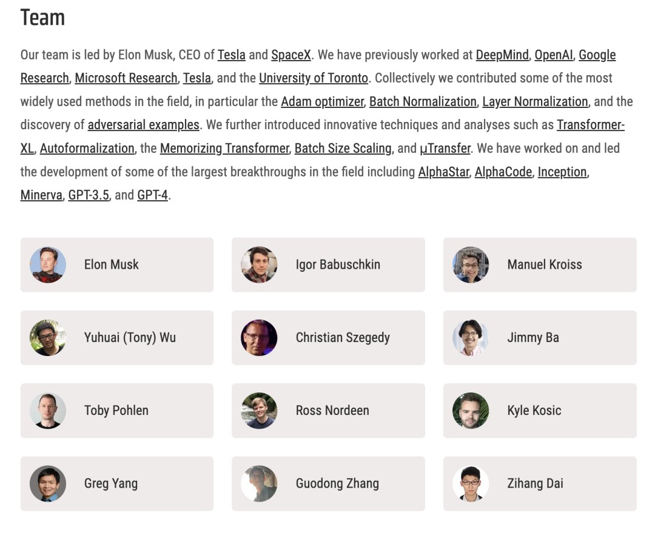The height and width of the screenshot is (535, 655).
Task: Click the AlphaStar link
Action: (444, 172)
